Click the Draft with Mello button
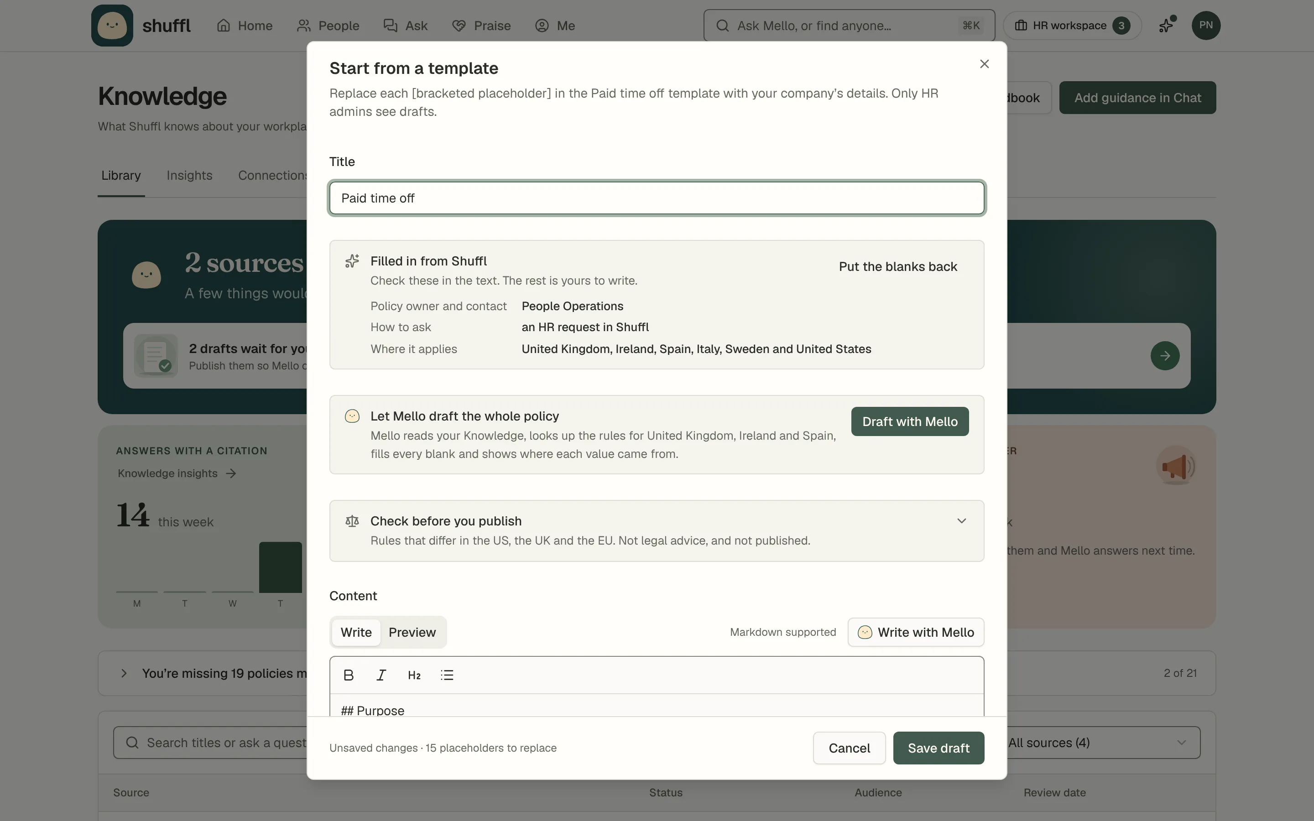 (910, 422)
